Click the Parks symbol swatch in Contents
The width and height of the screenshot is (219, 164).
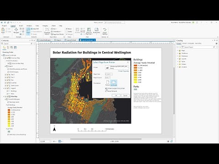[x=9, y=132]
